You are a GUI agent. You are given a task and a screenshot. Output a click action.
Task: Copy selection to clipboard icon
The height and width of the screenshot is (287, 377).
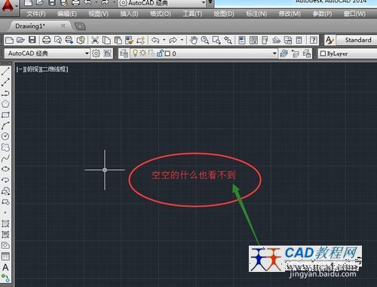tap(106, 40)
